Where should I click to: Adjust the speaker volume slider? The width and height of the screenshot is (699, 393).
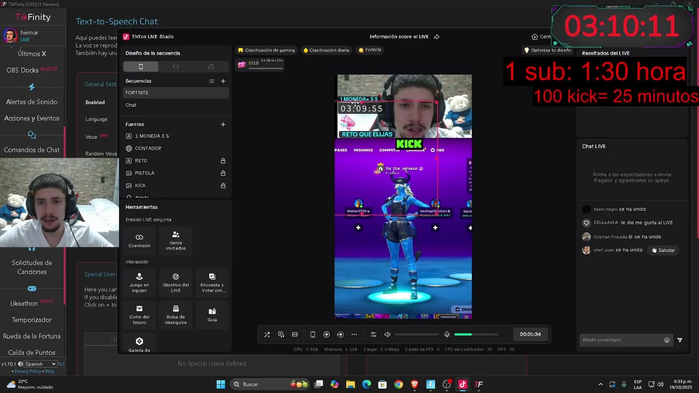click(416, 335)
